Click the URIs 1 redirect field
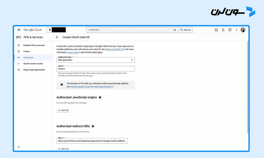Screen dimensions: 264x158 click(92, 141)
